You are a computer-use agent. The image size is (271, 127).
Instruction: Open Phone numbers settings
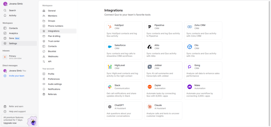[58, 26]
